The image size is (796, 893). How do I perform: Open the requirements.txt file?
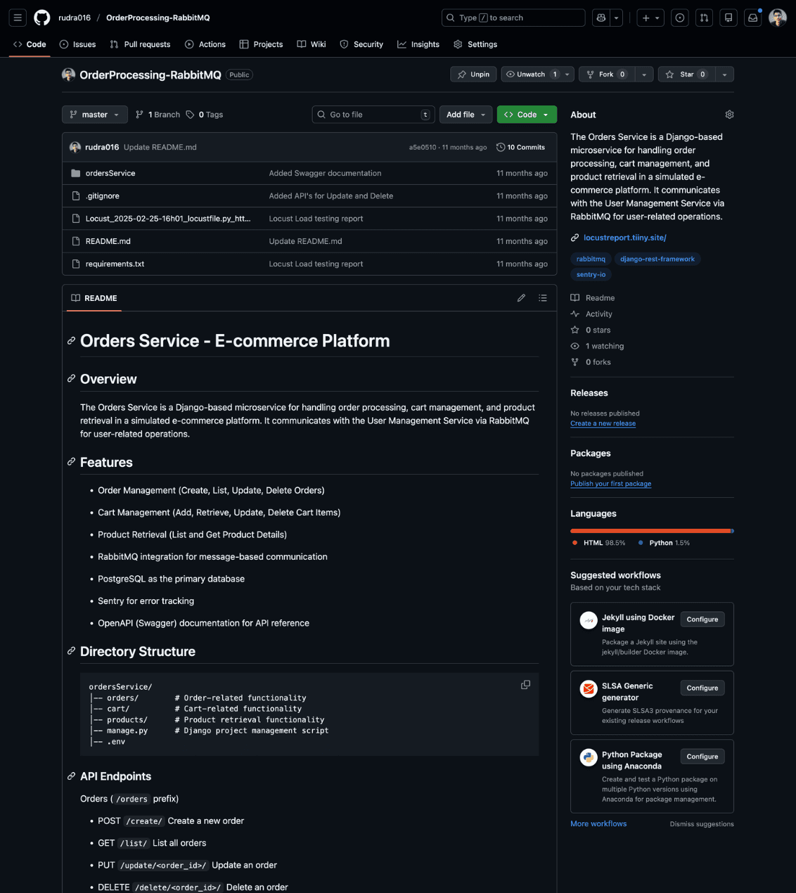click(x=115, y=264)
